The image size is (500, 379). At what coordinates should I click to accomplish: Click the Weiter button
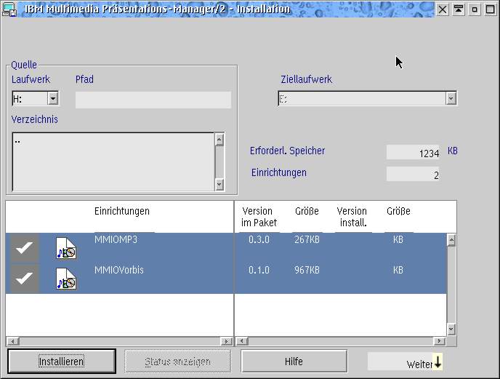click(x=405, y=362)
